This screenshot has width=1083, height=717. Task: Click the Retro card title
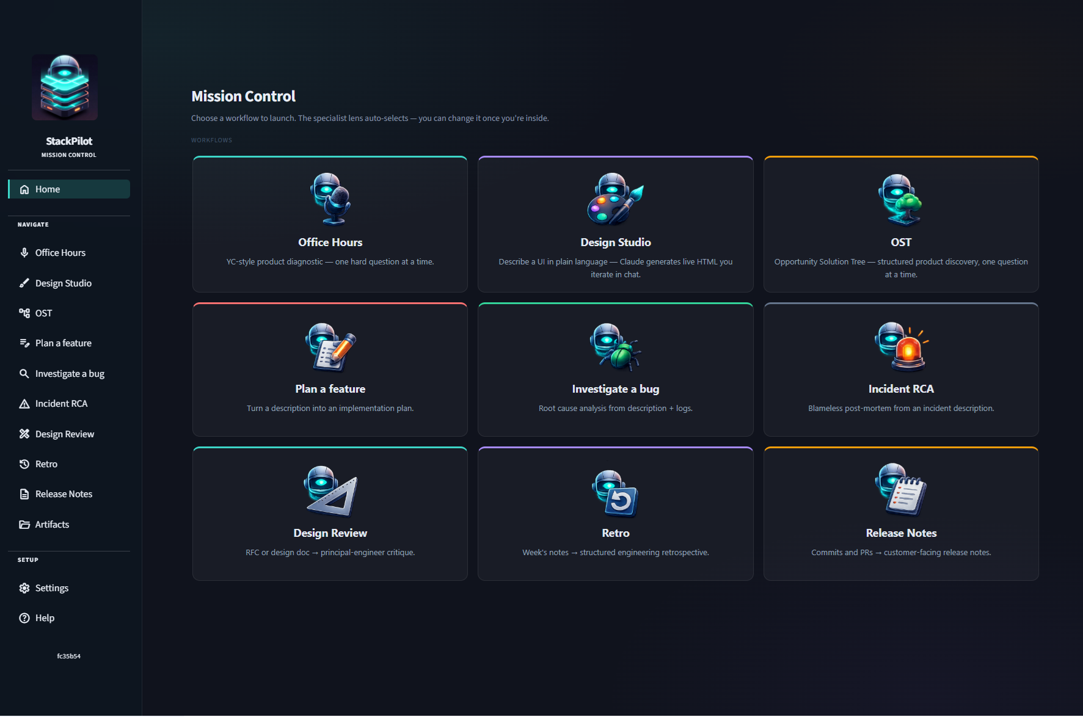[616, 533]
